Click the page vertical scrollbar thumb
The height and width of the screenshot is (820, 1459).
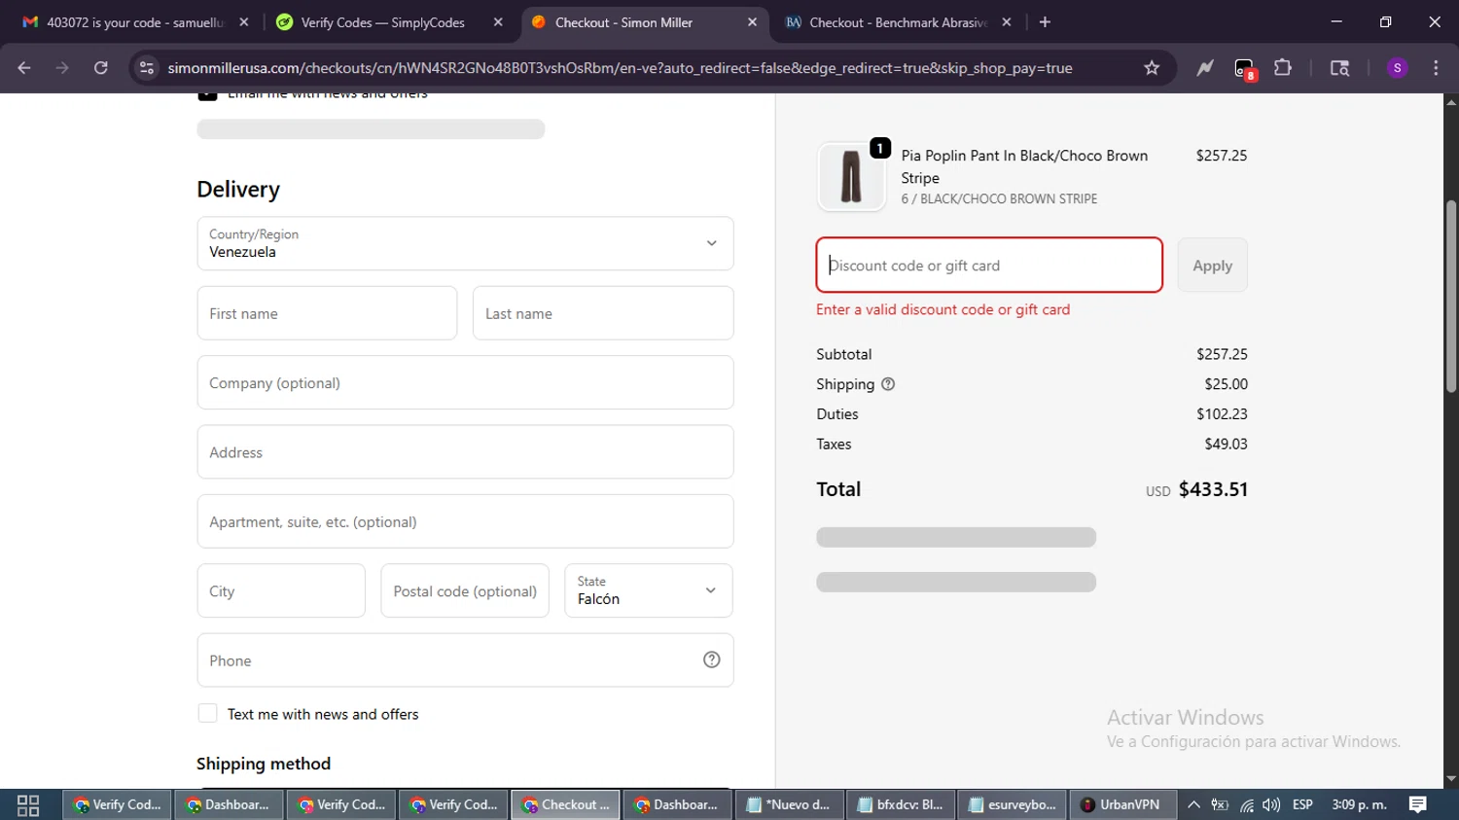coord(1451,297)
